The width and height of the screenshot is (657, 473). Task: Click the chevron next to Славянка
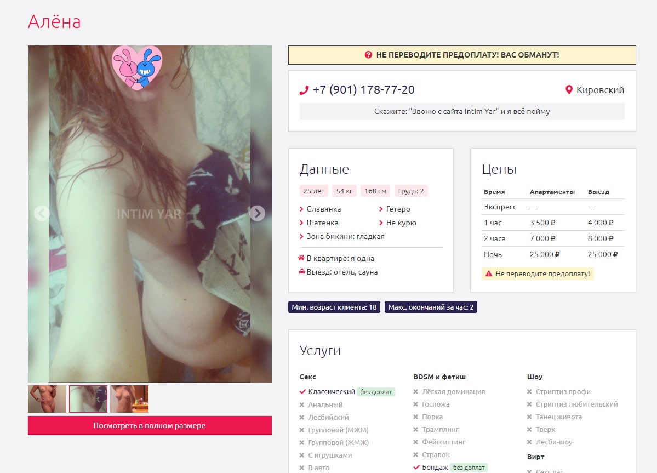pyautogui.click(x=301, y=209)
